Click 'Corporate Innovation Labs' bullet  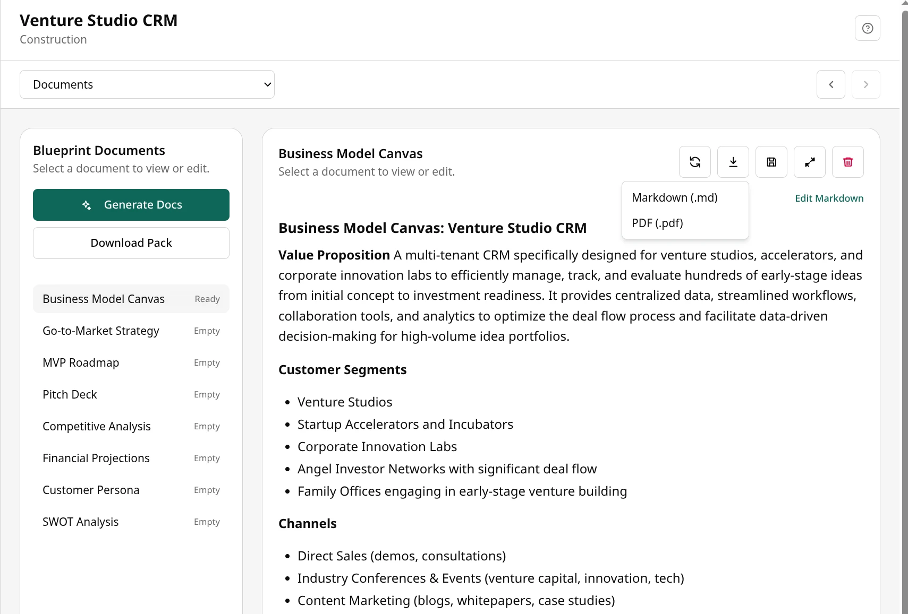tap(377, 447)
